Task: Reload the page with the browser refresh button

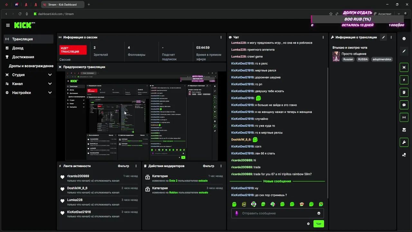Action: [20, 14]
